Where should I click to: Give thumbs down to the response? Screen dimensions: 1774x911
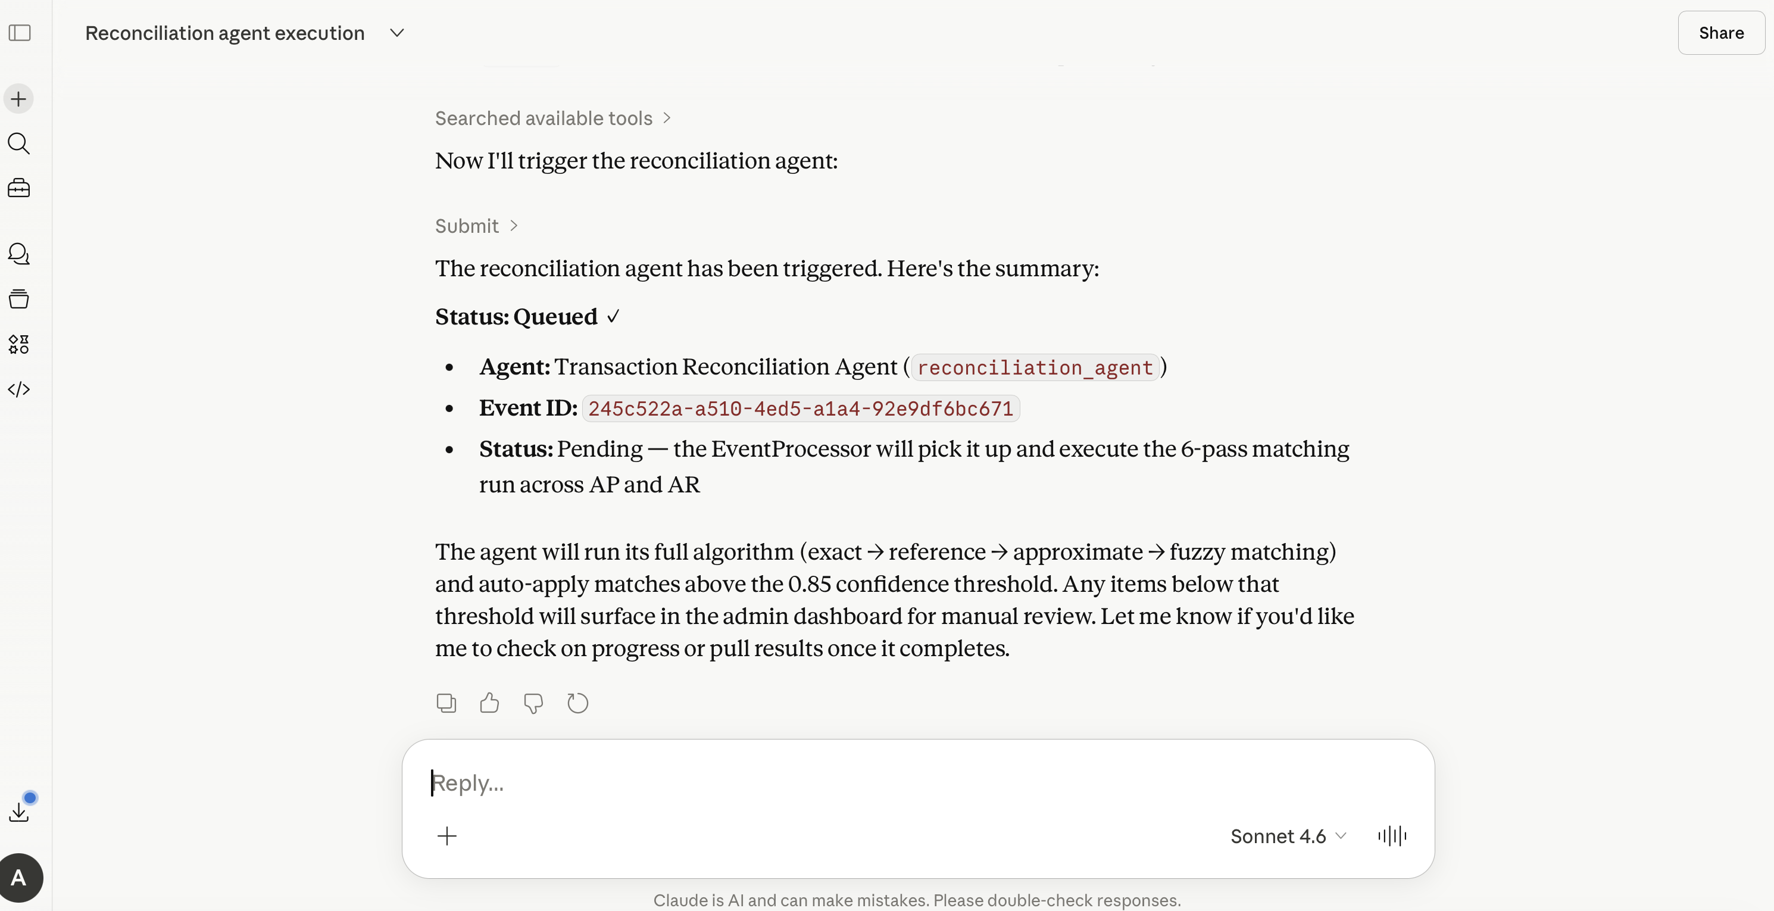tap(534, 703)
